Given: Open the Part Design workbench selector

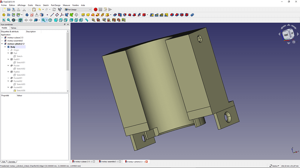Looking at the screenshot, I should tap(78, 10).
